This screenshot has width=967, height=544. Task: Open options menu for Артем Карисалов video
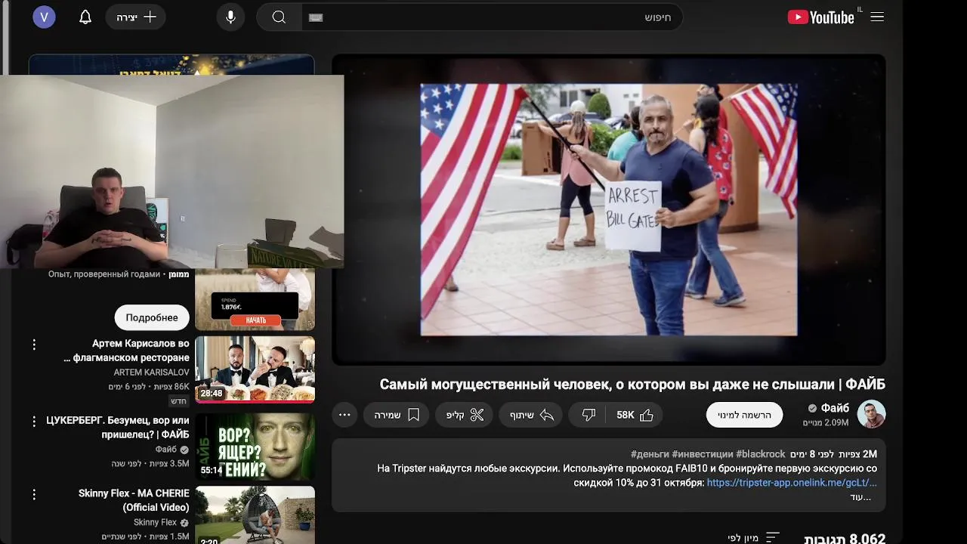(x=34, y=345)
